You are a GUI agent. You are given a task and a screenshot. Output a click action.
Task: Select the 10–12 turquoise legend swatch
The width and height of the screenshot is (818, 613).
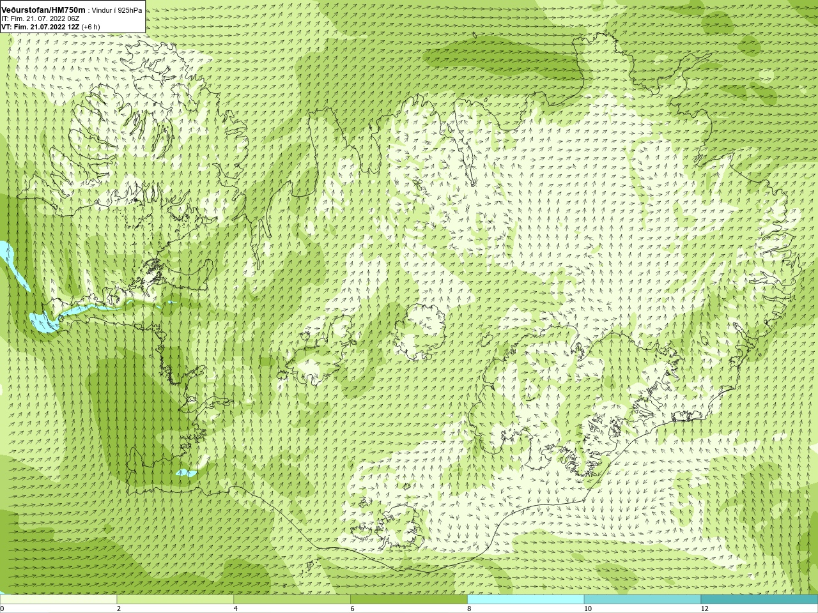[x=642, y=600]
